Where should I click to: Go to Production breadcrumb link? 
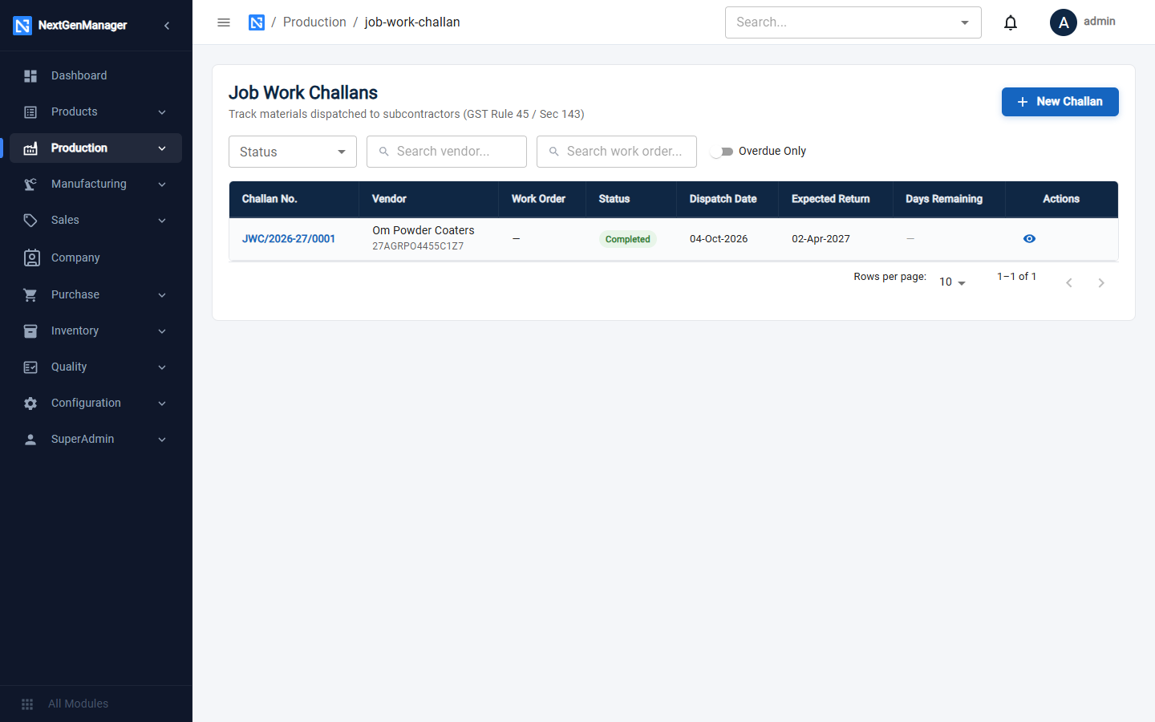(x=314, y=22)
